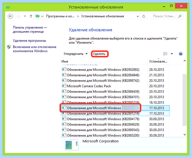Click 'Microsoft Corporation' text in details pane
Image resolution: width=192 pixels, height=158 pixels.
click(x=100, y=141)
